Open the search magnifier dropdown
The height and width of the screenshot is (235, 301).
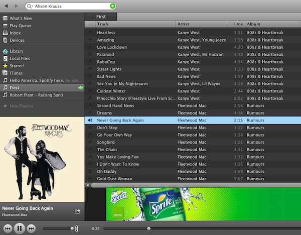click(30, 6)
